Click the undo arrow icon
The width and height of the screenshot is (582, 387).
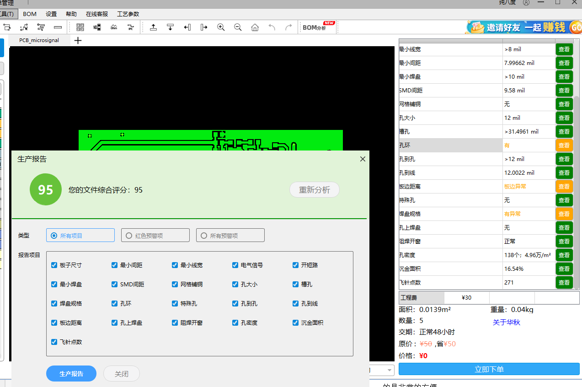272,27
